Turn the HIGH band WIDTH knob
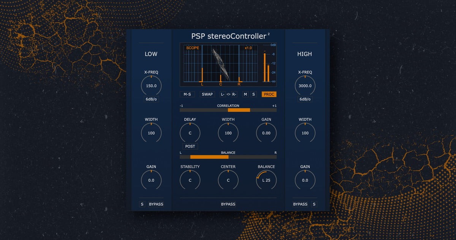This screenshot has height=240, width=456. click(x=305, y=133)
